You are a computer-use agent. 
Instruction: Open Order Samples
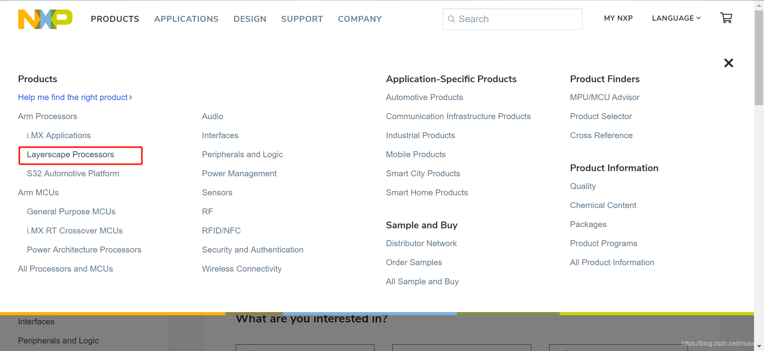(414, 262)
